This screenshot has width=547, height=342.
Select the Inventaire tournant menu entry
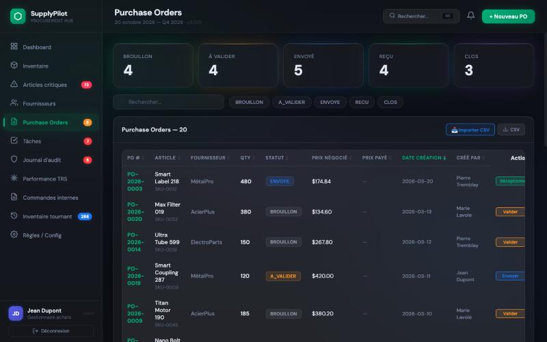[51, 216]
